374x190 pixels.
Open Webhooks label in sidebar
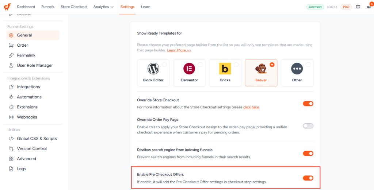(27, 117)
